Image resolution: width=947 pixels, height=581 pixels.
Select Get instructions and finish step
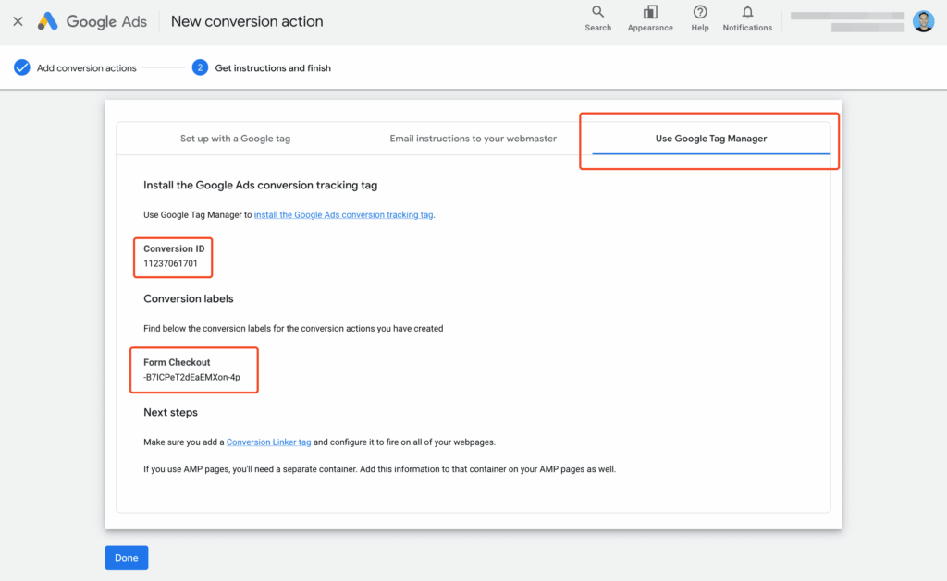pyautogui.click(x=273, y=68)
